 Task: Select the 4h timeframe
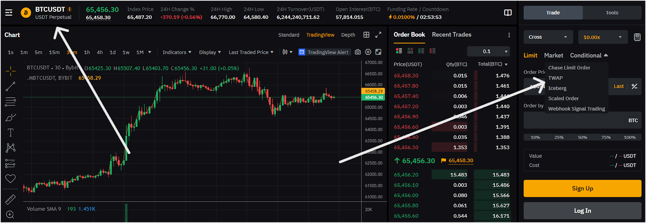100,52
